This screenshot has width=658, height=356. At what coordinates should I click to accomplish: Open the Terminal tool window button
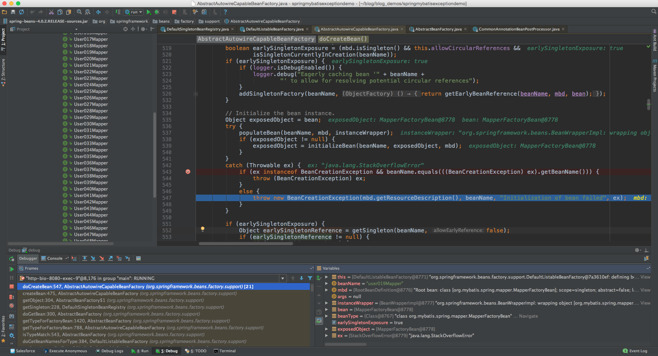tap(225, 351)
